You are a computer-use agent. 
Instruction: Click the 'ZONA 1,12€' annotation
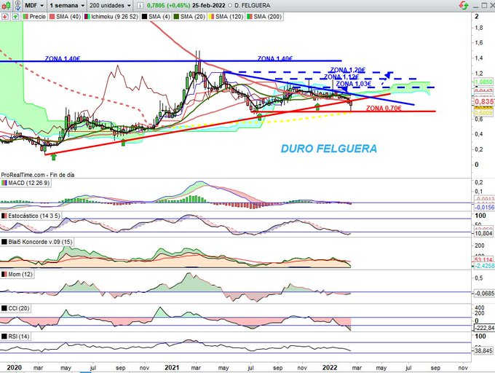[341, 76]
